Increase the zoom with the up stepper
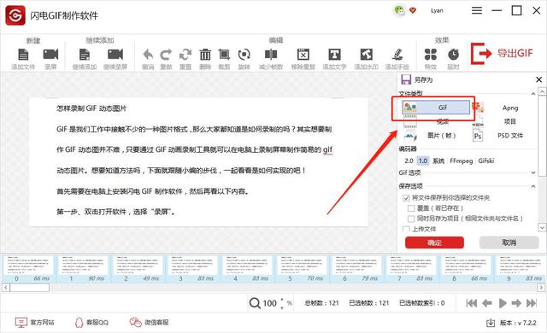Image resolution: width=547 pixels, height=333 pixels. (282, 300)
